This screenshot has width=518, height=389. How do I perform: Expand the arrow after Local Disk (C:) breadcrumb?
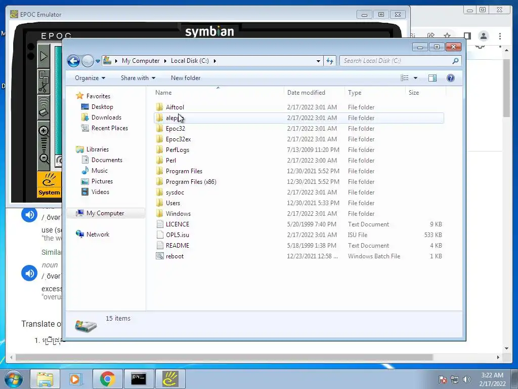[x=214, y=61]
